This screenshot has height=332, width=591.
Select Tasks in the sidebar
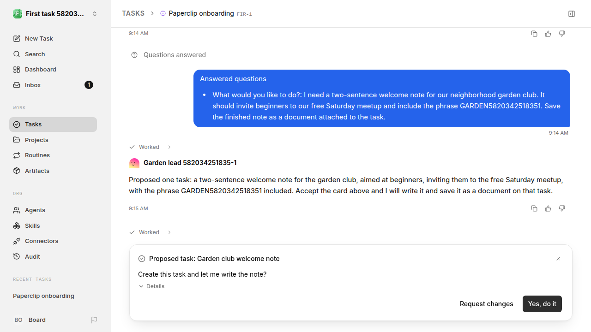(x=53, y=125)
